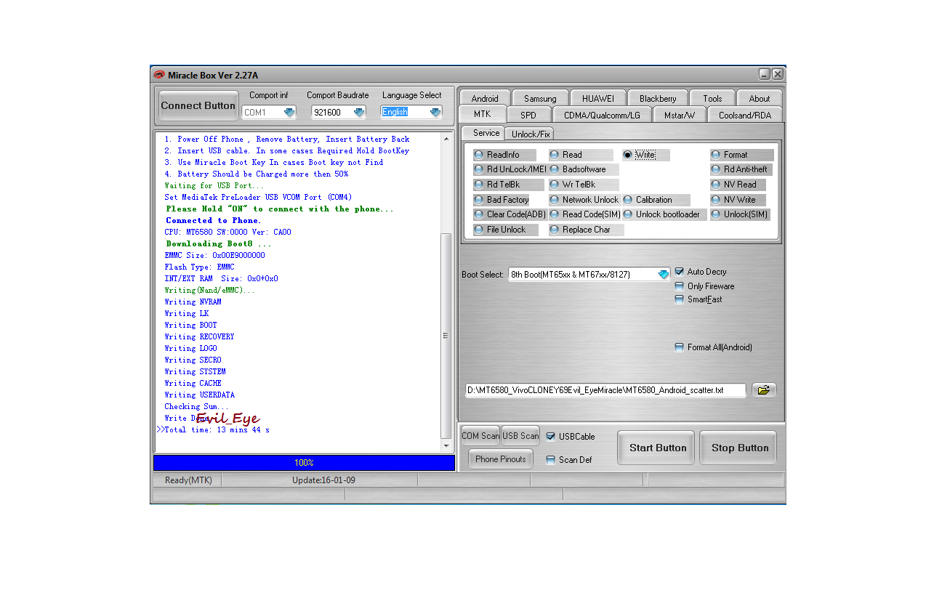Select NV Read option

[x=738, y=185]
